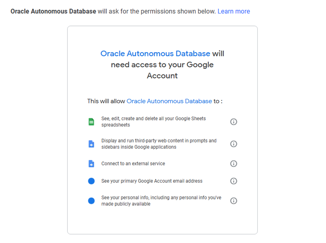Click Oracle Autonomous Database heading link
This screenshot has width=326, height=243.
pos(155,53)
